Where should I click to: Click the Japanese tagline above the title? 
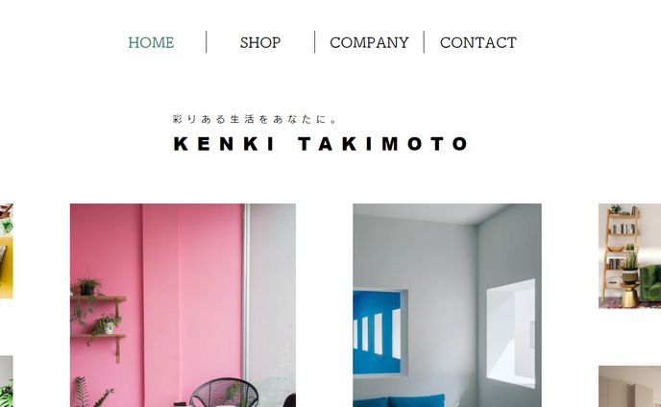[256, 119]
